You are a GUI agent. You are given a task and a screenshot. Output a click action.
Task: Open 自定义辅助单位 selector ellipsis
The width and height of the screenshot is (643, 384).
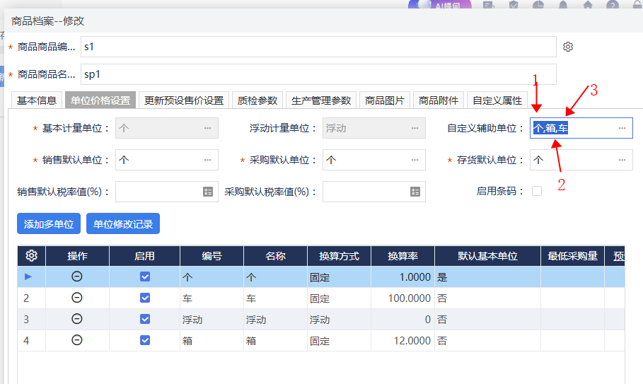click(622, 128)
